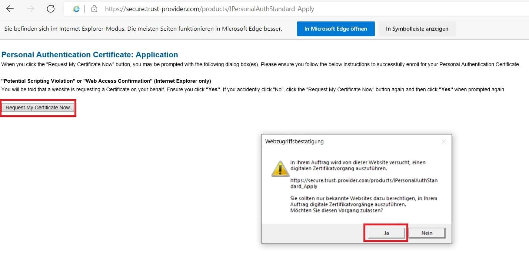The height and width of the screenshot is (266, 529).
Task: Click the 'Personal Authentication Certificate: Application' heading
Action: click(90, 55)
